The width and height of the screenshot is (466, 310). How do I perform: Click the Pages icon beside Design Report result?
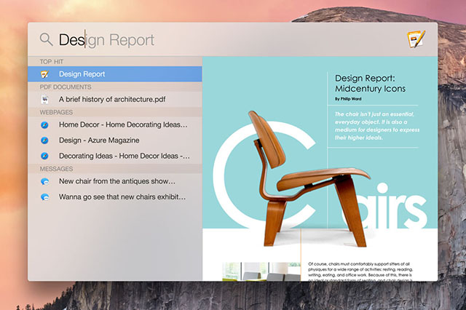click(45, 74)
